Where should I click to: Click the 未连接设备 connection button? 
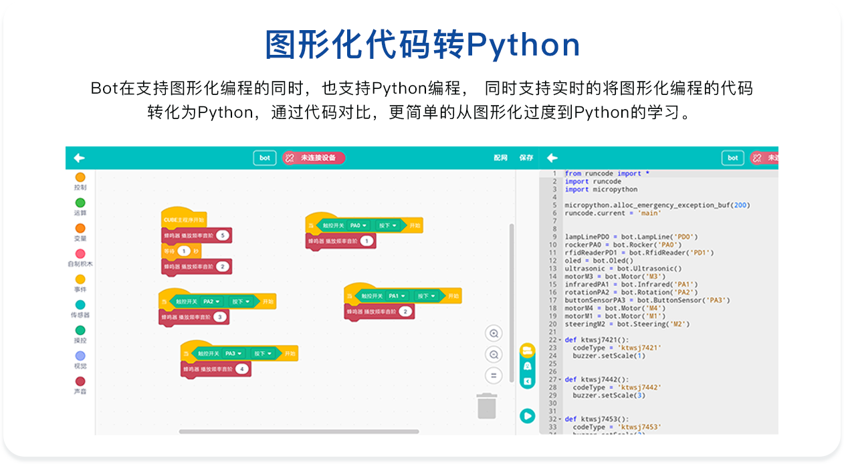tap(314, 158)
